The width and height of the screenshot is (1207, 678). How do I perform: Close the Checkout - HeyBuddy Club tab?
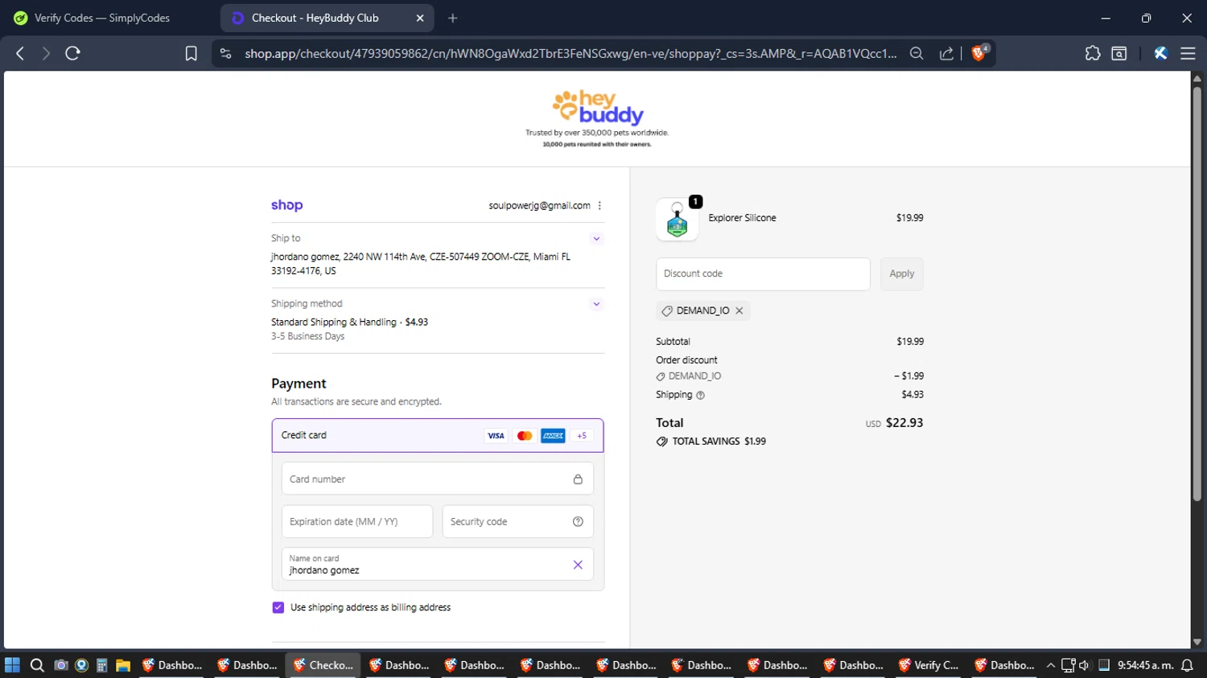click(420, 18)
